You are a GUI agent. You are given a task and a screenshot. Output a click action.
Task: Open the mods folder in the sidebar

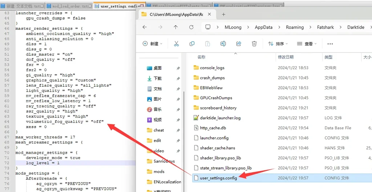coord(159,171)
